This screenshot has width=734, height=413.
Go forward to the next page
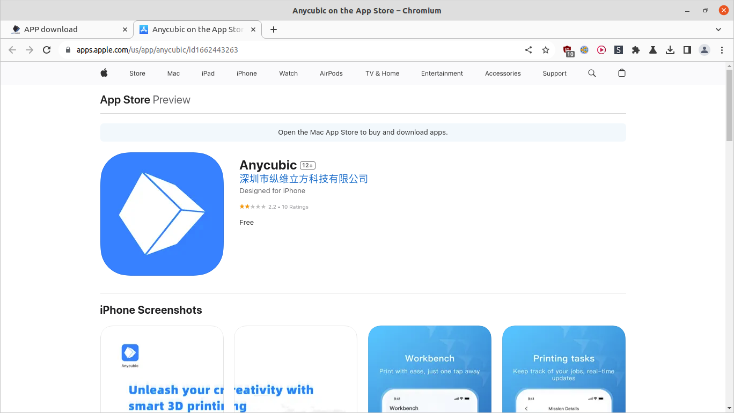(30, 50)
